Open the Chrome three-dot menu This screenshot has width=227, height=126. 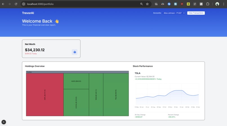(224, 4)
